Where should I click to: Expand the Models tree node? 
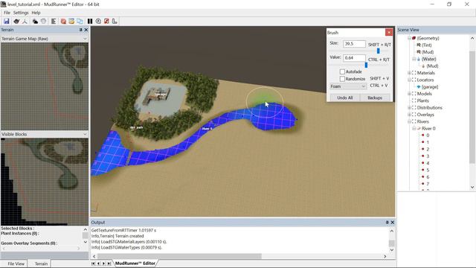(x=409, y=94)
